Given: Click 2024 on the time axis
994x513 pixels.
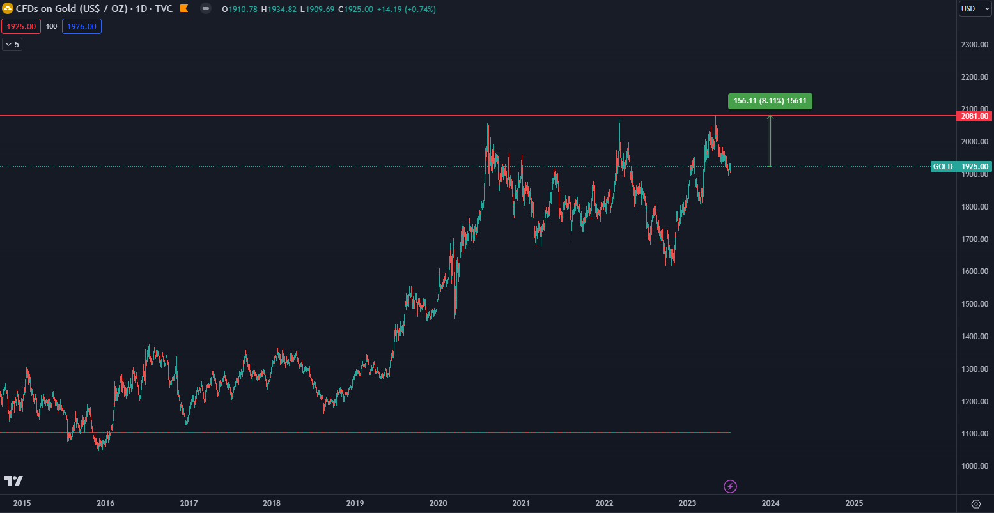Looking at the screenshot, I should point(771,503).
